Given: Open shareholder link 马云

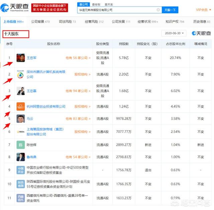Looking at the screenshot, I should coord(30,119).
